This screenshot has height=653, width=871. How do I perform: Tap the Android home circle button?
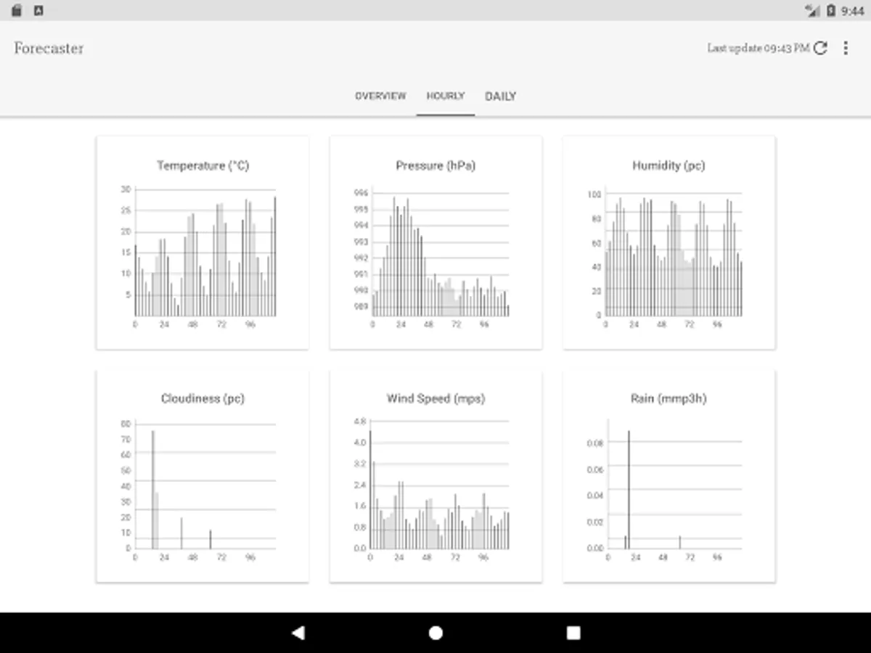tap(435, 633)
